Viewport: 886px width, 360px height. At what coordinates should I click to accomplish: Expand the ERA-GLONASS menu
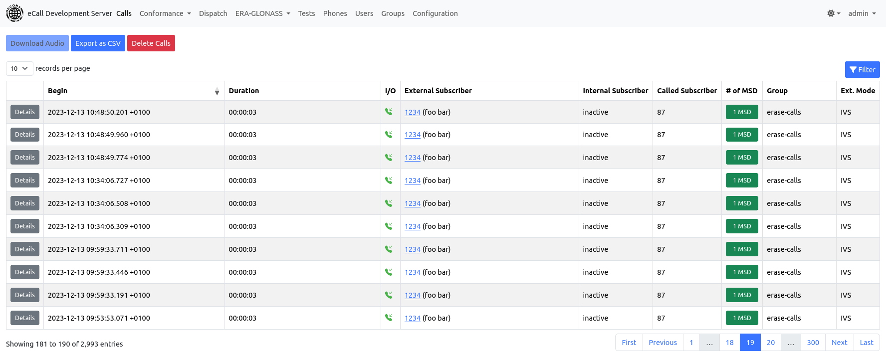pyautogui.click(x=262, y=13)
